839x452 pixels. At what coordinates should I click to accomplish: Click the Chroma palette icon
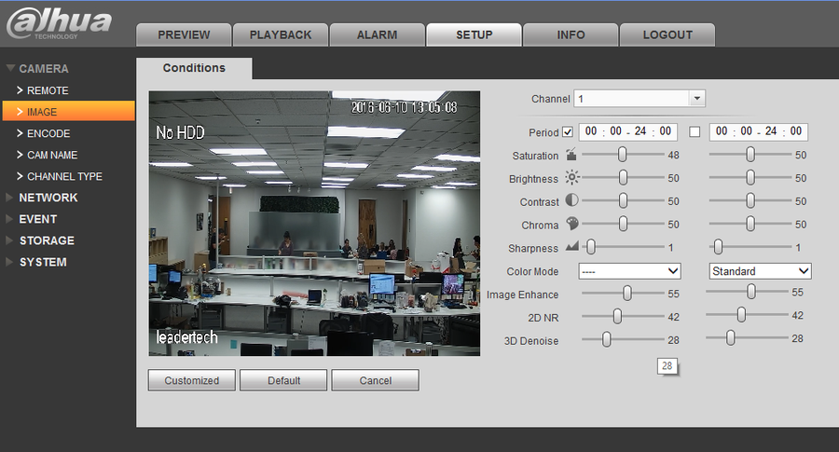coord(571,225)
